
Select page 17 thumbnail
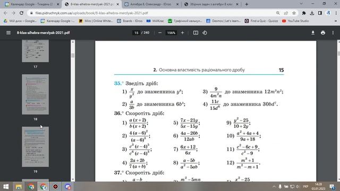(36, 51)
